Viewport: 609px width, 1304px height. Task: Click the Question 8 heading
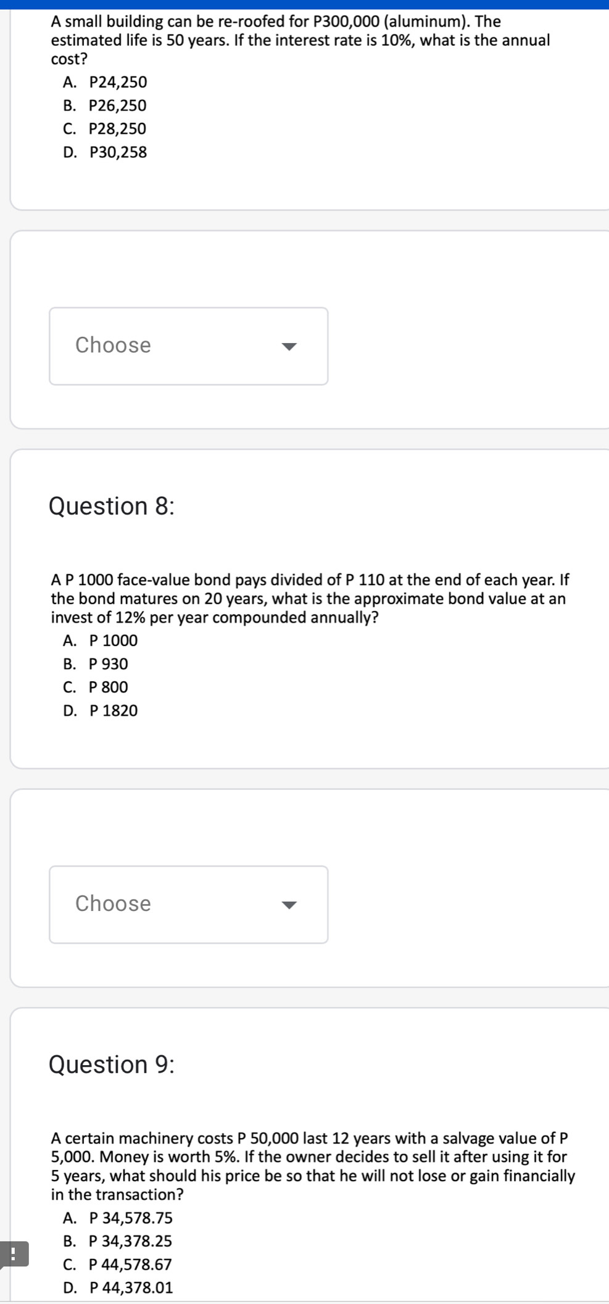coord(112,506)
